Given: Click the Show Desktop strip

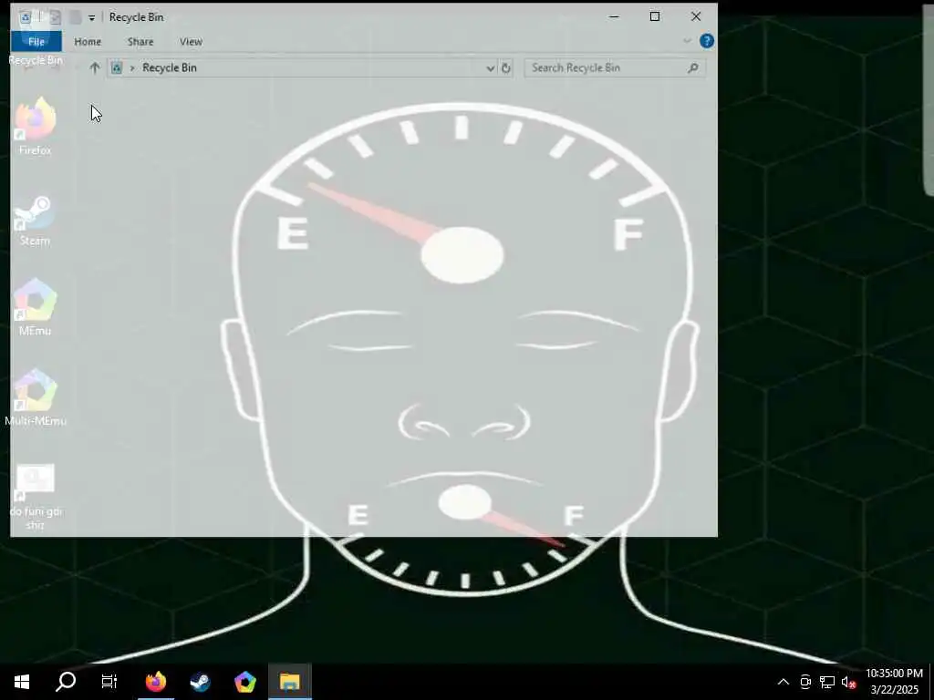Looking at the screenshot, I should coord(931,682).
